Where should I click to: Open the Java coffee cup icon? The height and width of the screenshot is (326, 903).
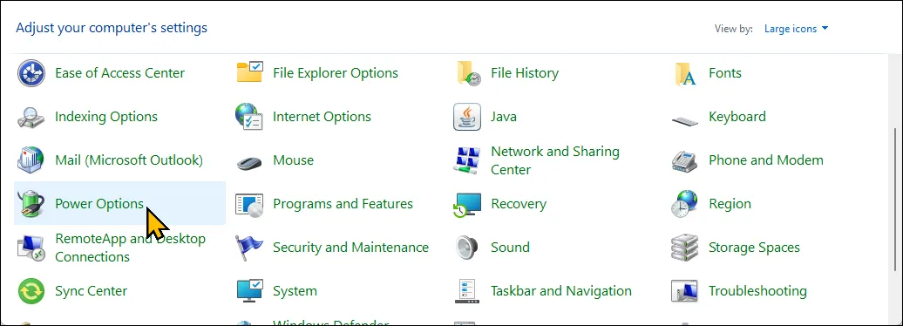[467, 117]
